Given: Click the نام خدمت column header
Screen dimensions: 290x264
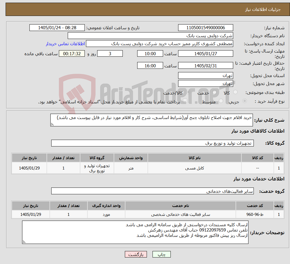Looking at the screenshot, I should (180, 206).
